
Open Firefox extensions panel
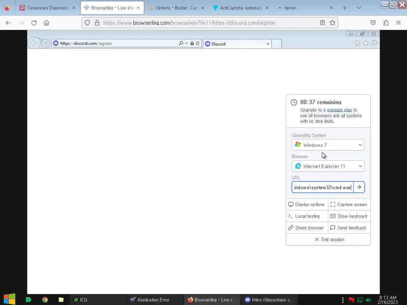(386, 23)
